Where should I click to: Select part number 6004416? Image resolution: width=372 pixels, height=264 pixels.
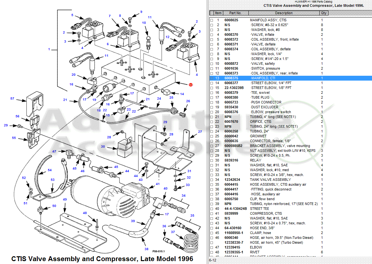(x=231, y=194)
